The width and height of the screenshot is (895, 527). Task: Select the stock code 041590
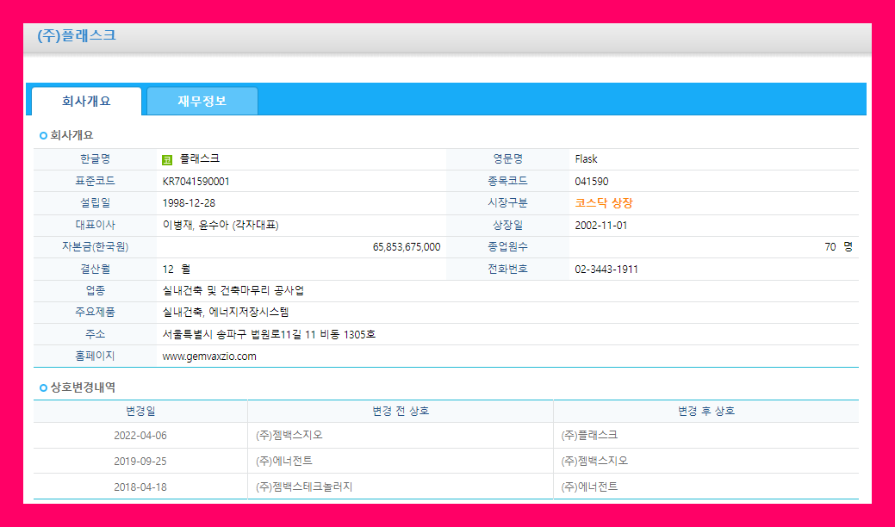tap(591, 182)
